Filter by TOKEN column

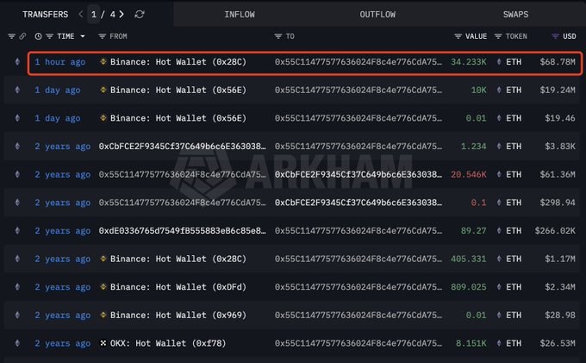[498, 36]
